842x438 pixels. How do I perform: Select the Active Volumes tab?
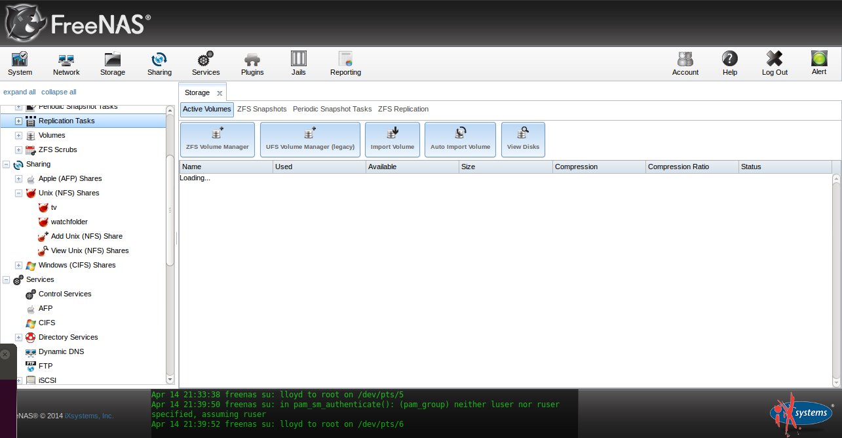coord(207,109)
